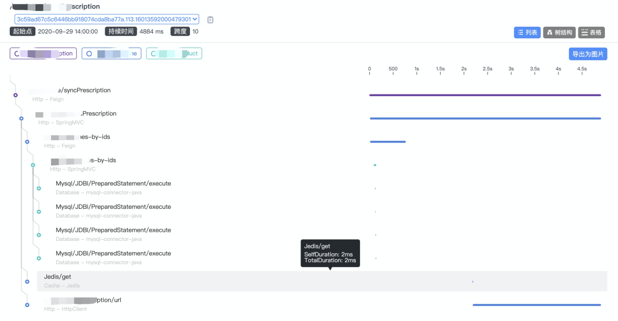Select the last Mysql/JDBI/PreparedStatement/execute span
This screenshot has height=321, width=618.
point(113,253)
